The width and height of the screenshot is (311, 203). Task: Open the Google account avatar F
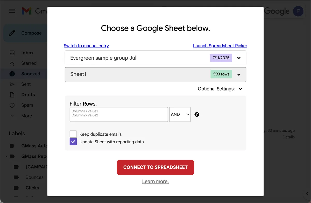tap(298, 11)
